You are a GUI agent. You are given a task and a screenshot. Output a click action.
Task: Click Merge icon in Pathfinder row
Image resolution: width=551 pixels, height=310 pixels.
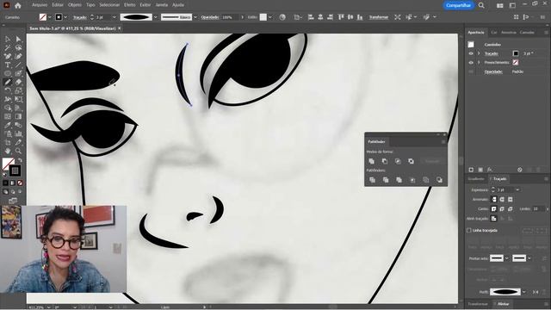click(399, 180)
